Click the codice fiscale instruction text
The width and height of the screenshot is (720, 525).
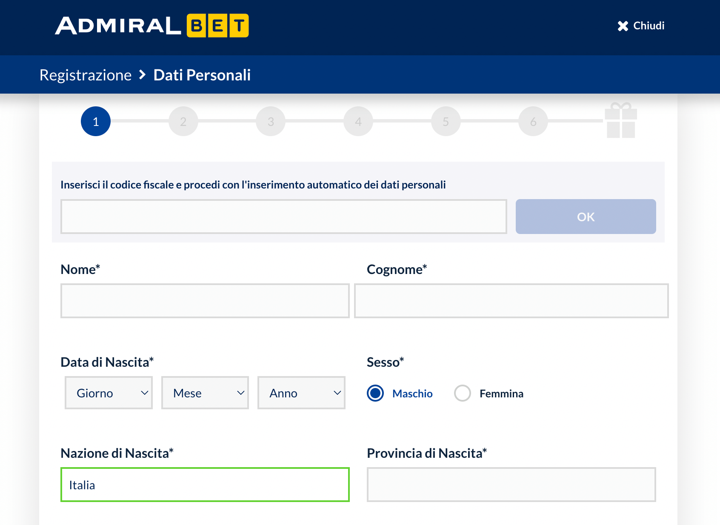click(253, 185)
